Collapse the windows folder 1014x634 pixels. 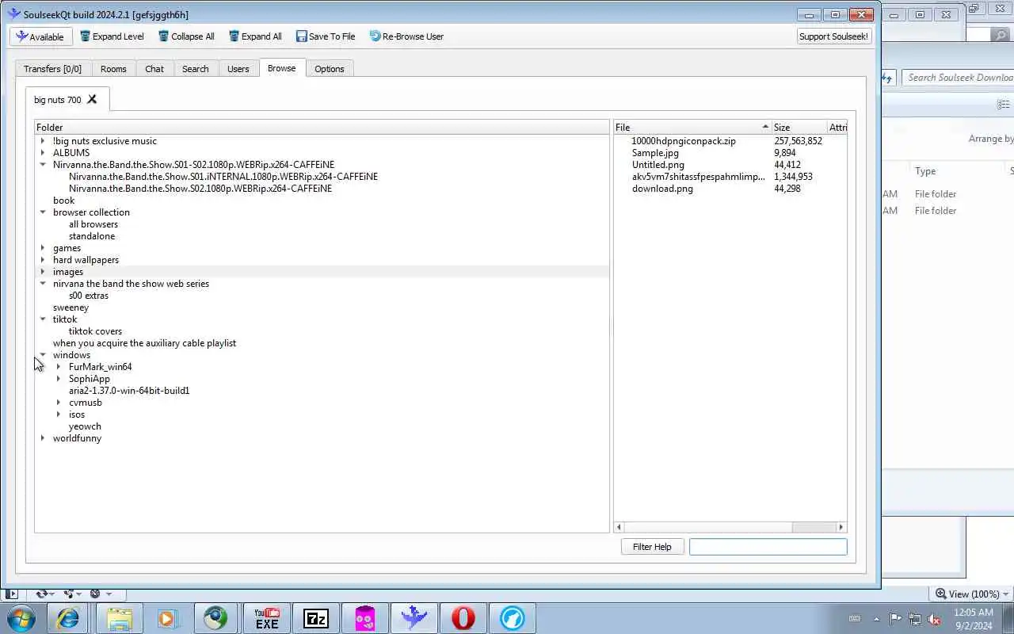43,355
